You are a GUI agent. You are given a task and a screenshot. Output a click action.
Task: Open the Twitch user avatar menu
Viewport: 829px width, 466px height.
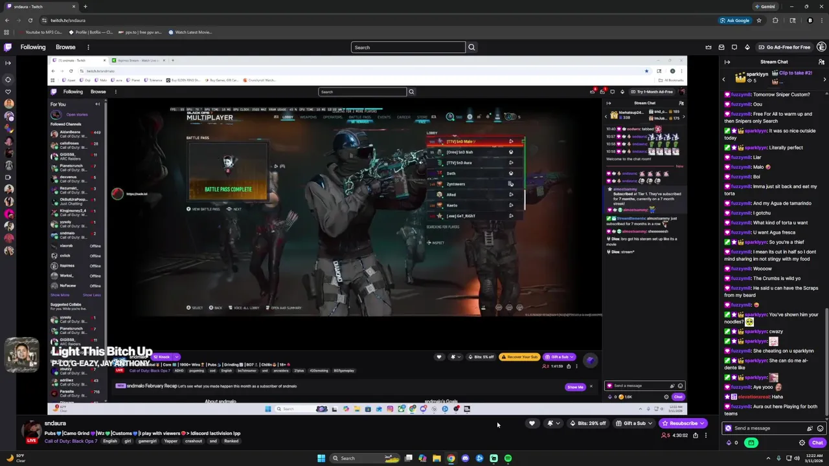821,47
